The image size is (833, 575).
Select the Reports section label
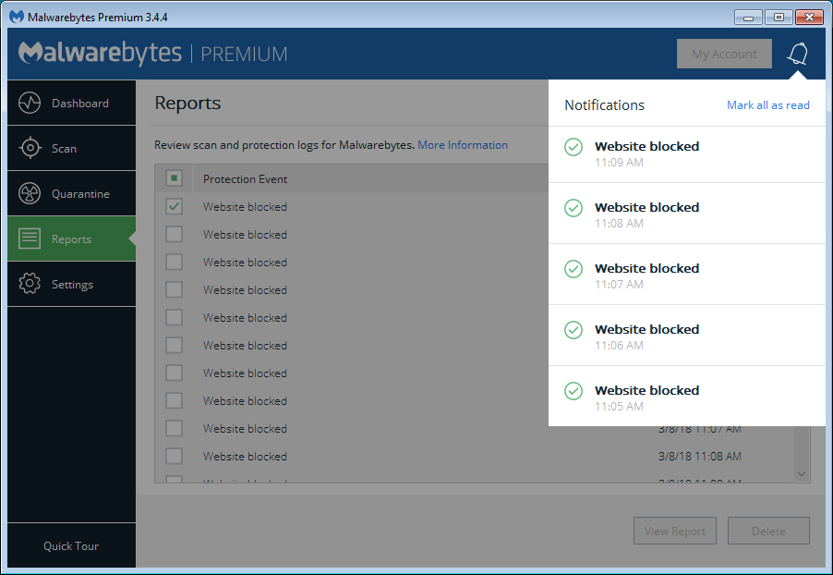coord(71,239)
